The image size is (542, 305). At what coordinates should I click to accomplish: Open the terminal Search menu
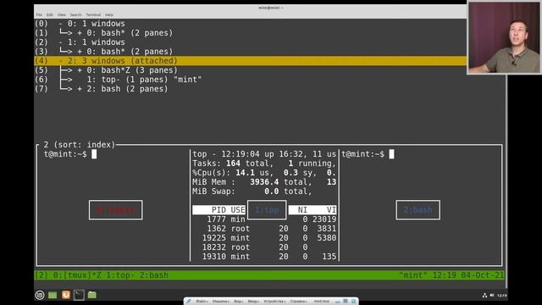click(75, 15)
